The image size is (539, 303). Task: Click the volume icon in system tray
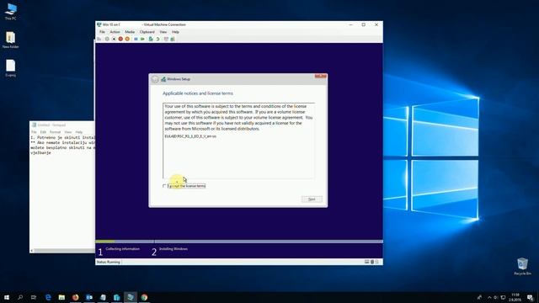(496, 297)
